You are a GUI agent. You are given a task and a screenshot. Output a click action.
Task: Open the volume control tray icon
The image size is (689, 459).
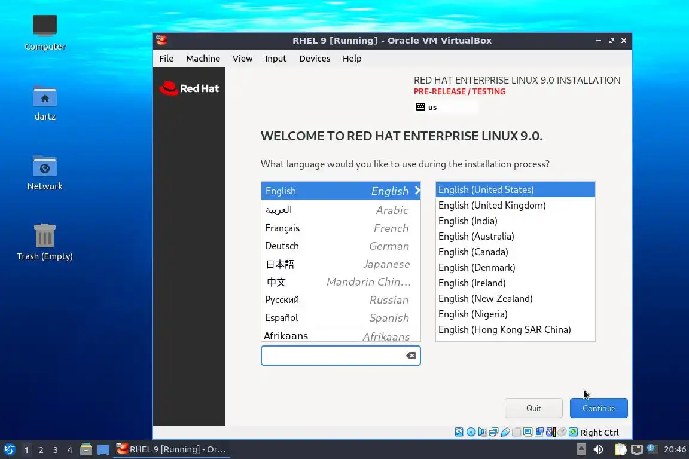(598, 449)
